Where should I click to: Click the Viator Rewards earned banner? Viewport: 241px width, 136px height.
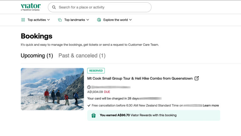point(154,115)
